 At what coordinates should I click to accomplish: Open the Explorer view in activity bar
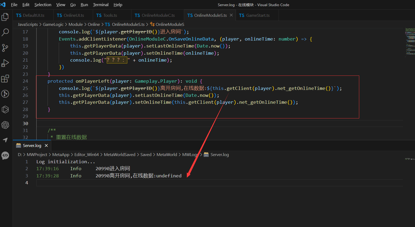coord(5,17)
